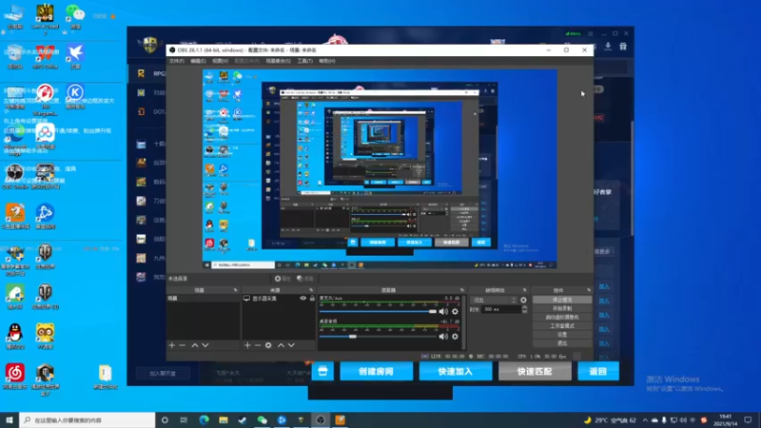The height and width of the screenshot is (428, 761).
Task: Click 加入聊天室 in the platform window
Action: pyautogui.click(x=163, y=373)
